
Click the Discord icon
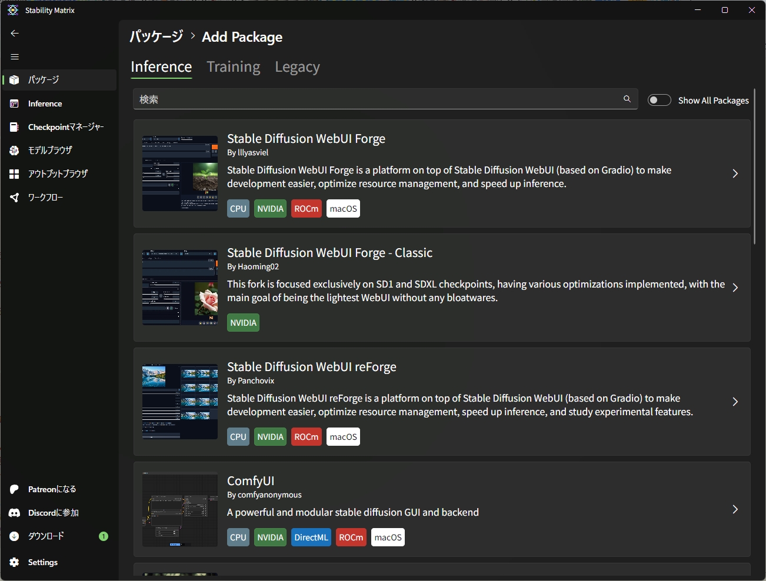(15, 513)
